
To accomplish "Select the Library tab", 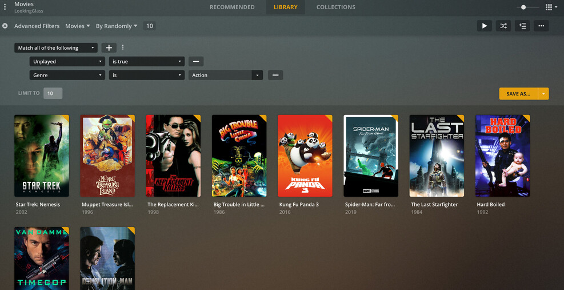I will coord(286,7).
